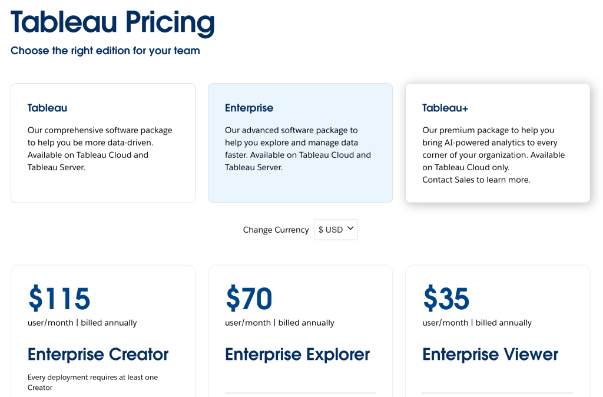Click the Change Currency label
Image resolution: width=603 pixels, height=397 pixels.
click(276, 230)
